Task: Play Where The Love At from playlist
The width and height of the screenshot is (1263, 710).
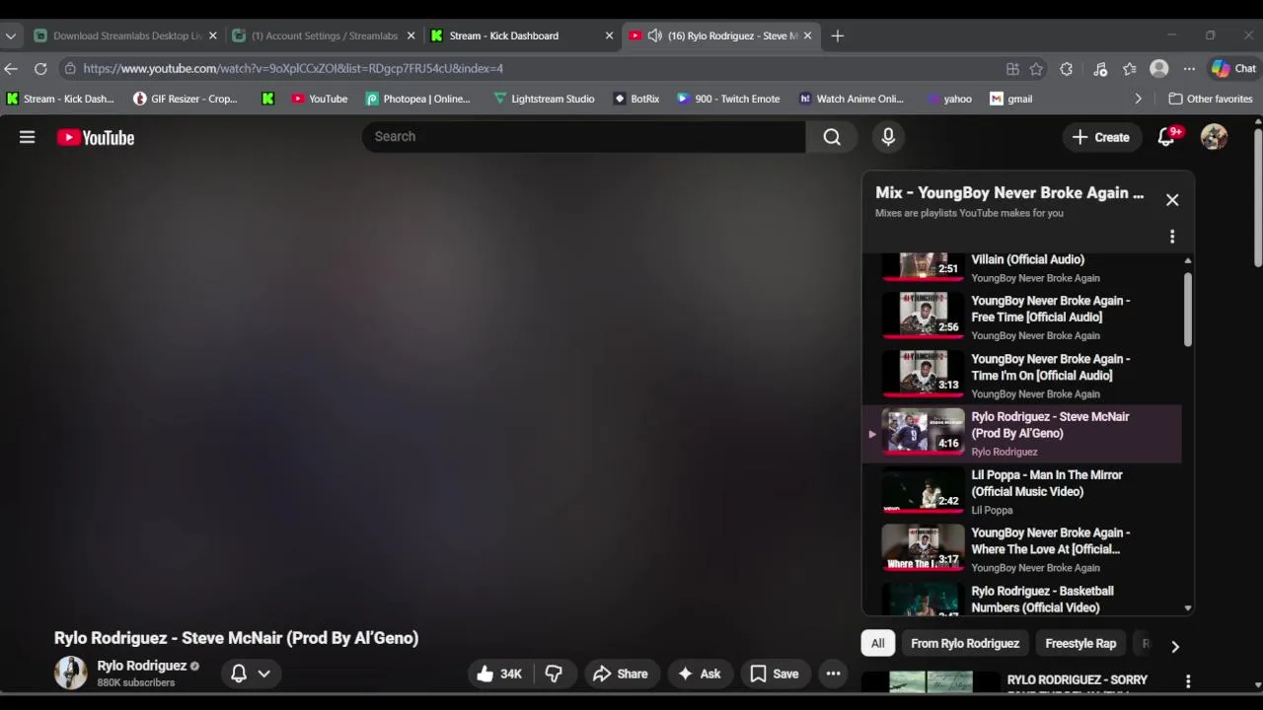Action: click(1022, 550)
